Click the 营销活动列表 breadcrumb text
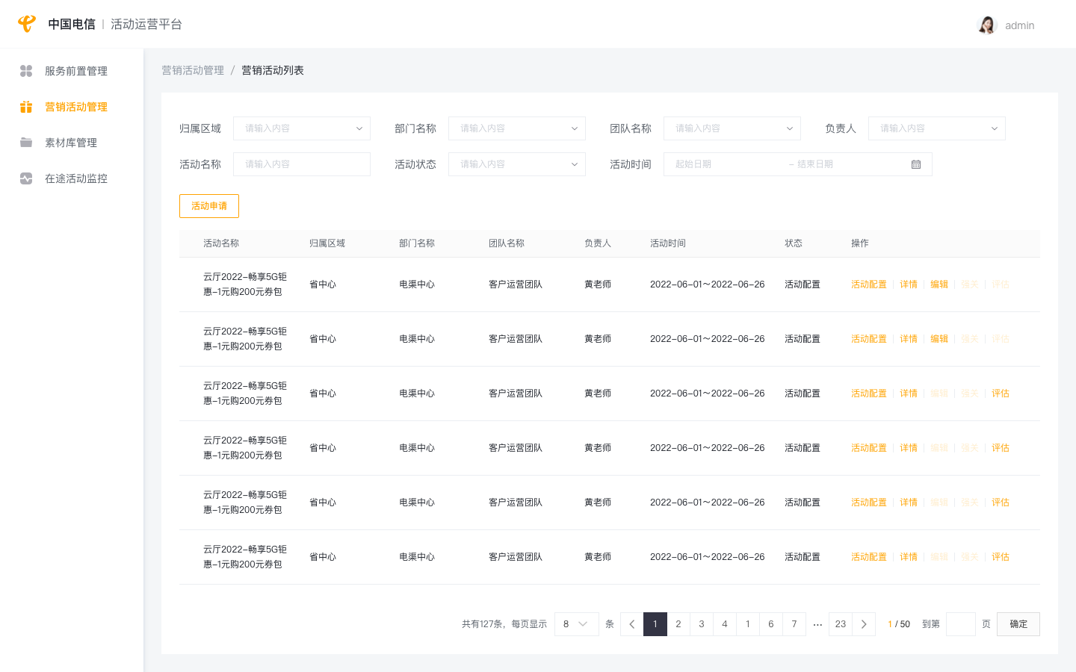 pyautogui.click(x=273, y=70)
